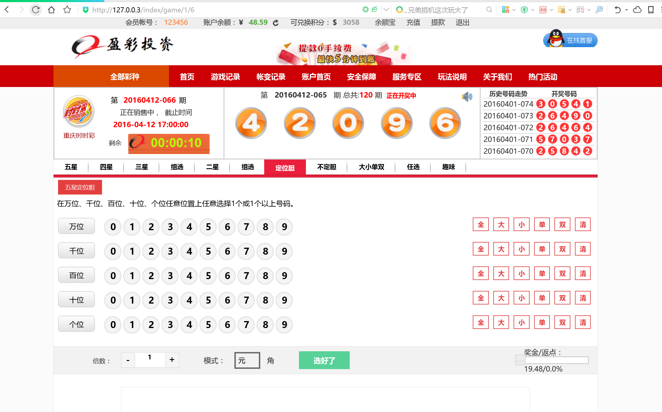Toggle 双 selection for the 个位 row
The width and height of the screenshot is (662, 412).
tap(562, 322)
